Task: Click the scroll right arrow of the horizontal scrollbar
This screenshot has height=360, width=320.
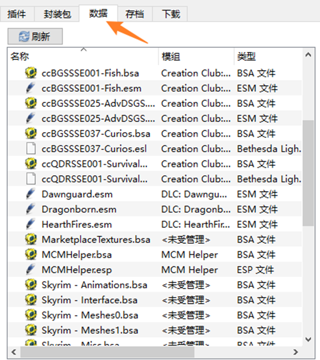Action: (296, 352)
